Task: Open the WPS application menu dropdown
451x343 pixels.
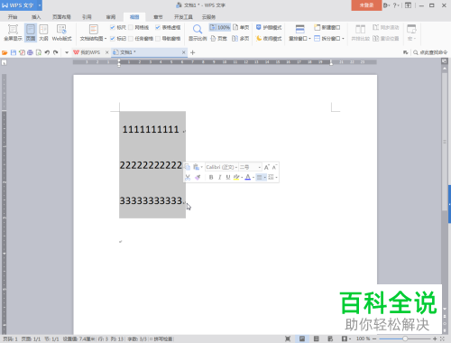Action: (40, 5)
